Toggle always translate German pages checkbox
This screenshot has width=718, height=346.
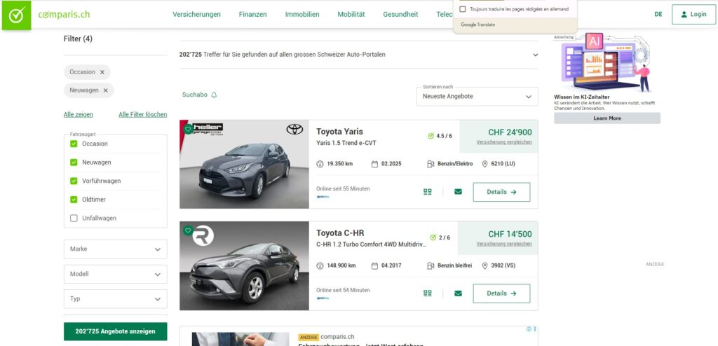click(x=463, y=9)
